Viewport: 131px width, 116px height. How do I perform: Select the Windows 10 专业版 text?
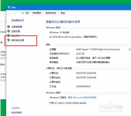59,32
